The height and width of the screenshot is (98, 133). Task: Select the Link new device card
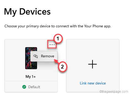click(x=93, y=66)
